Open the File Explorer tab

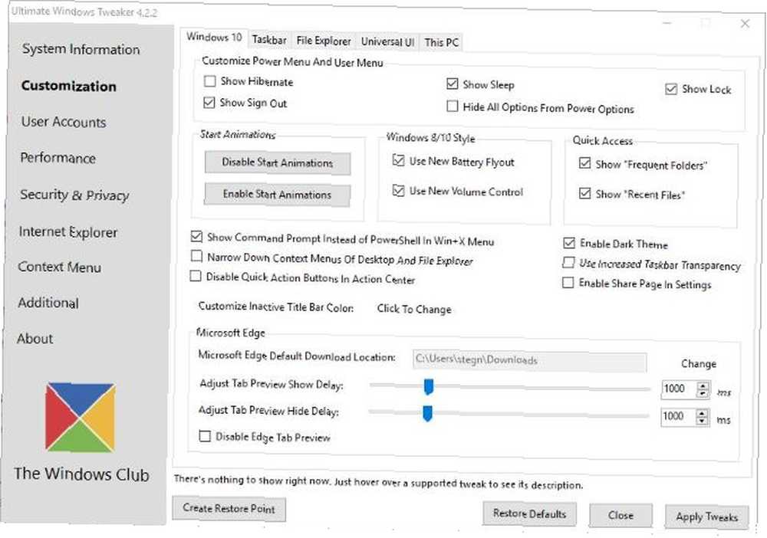pyautogui.click(x=324, y=41)
